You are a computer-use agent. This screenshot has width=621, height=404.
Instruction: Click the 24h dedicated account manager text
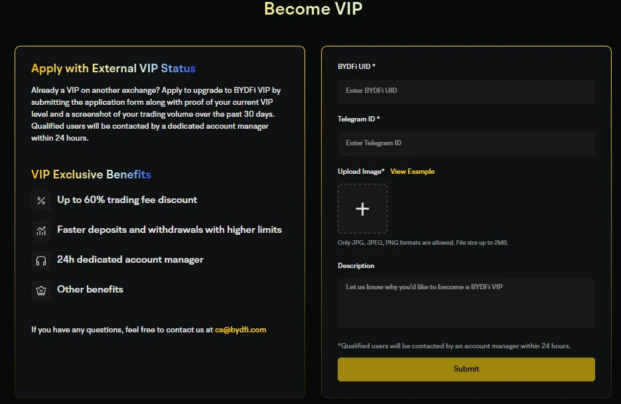(x=130, y=259)
